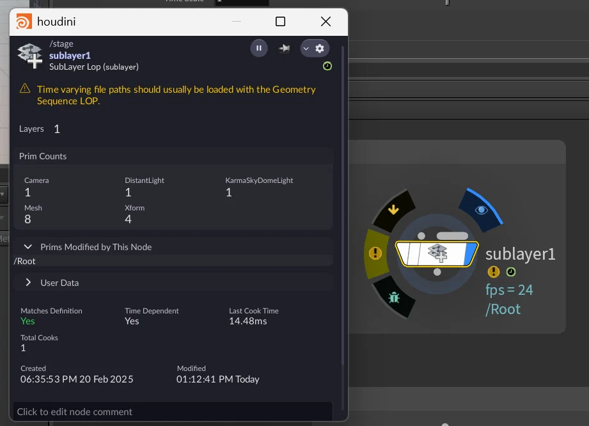Toggle the debug flag bug icon on node ring

tap(394, 297)
